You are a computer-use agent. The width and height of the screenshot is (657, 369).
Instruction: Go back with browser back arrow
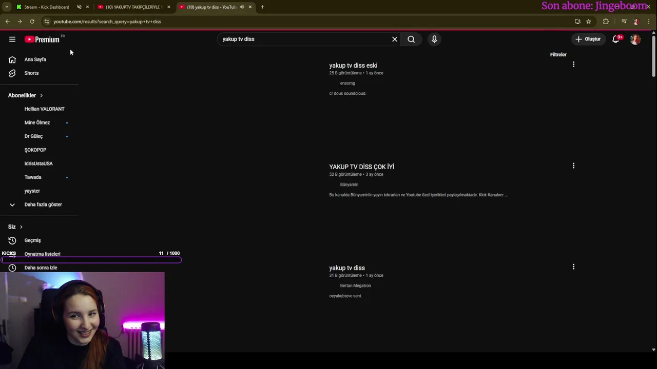7,22
